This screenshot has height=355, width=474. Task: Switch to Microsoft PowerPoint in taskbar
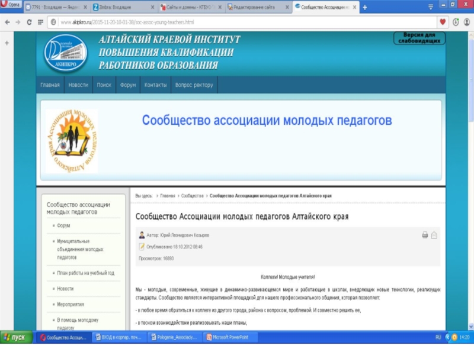point(230,337)
